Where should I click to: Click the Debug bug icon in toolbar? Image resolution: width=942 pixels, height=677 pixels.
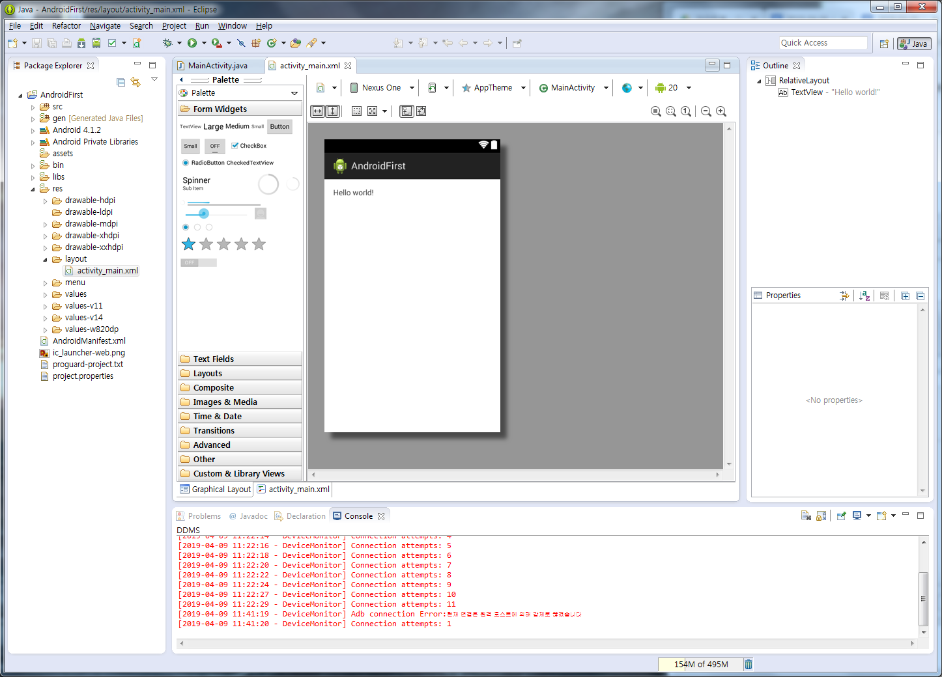(x=168, y=43)
